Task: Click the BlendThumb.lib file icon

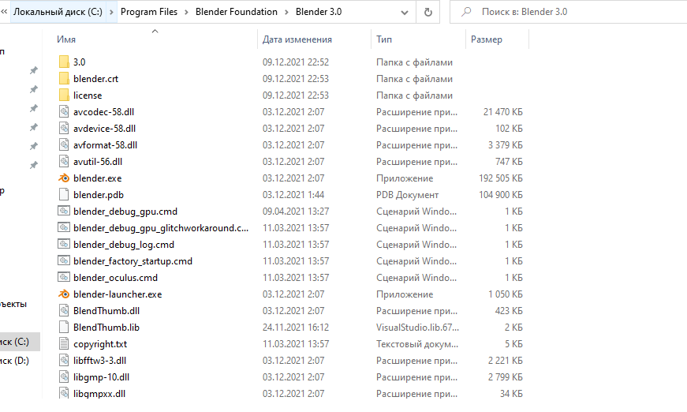Action: [x=64, y=327]
